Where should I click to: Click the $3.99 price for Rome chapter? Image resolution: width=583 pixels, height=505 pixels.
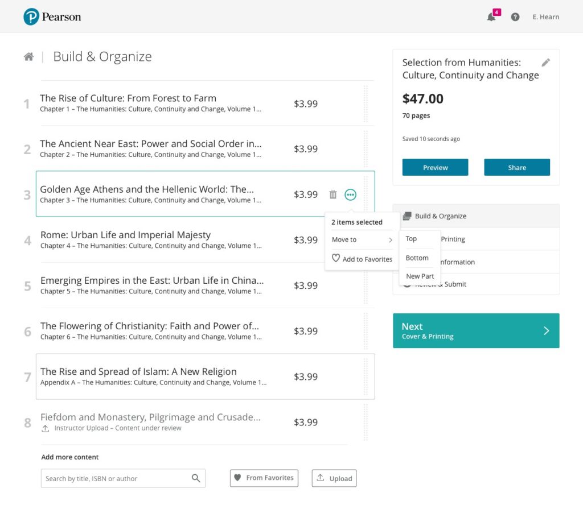tap(306, 240)
